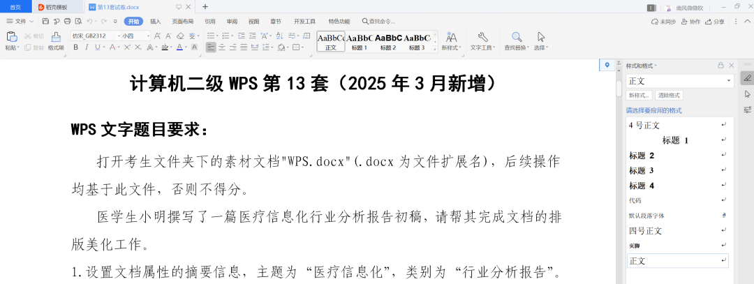Viewport: 754px width, 284px height.
Task: Open the 正文 style combo box in Styles panel
Action: click(x=680, y=80)
